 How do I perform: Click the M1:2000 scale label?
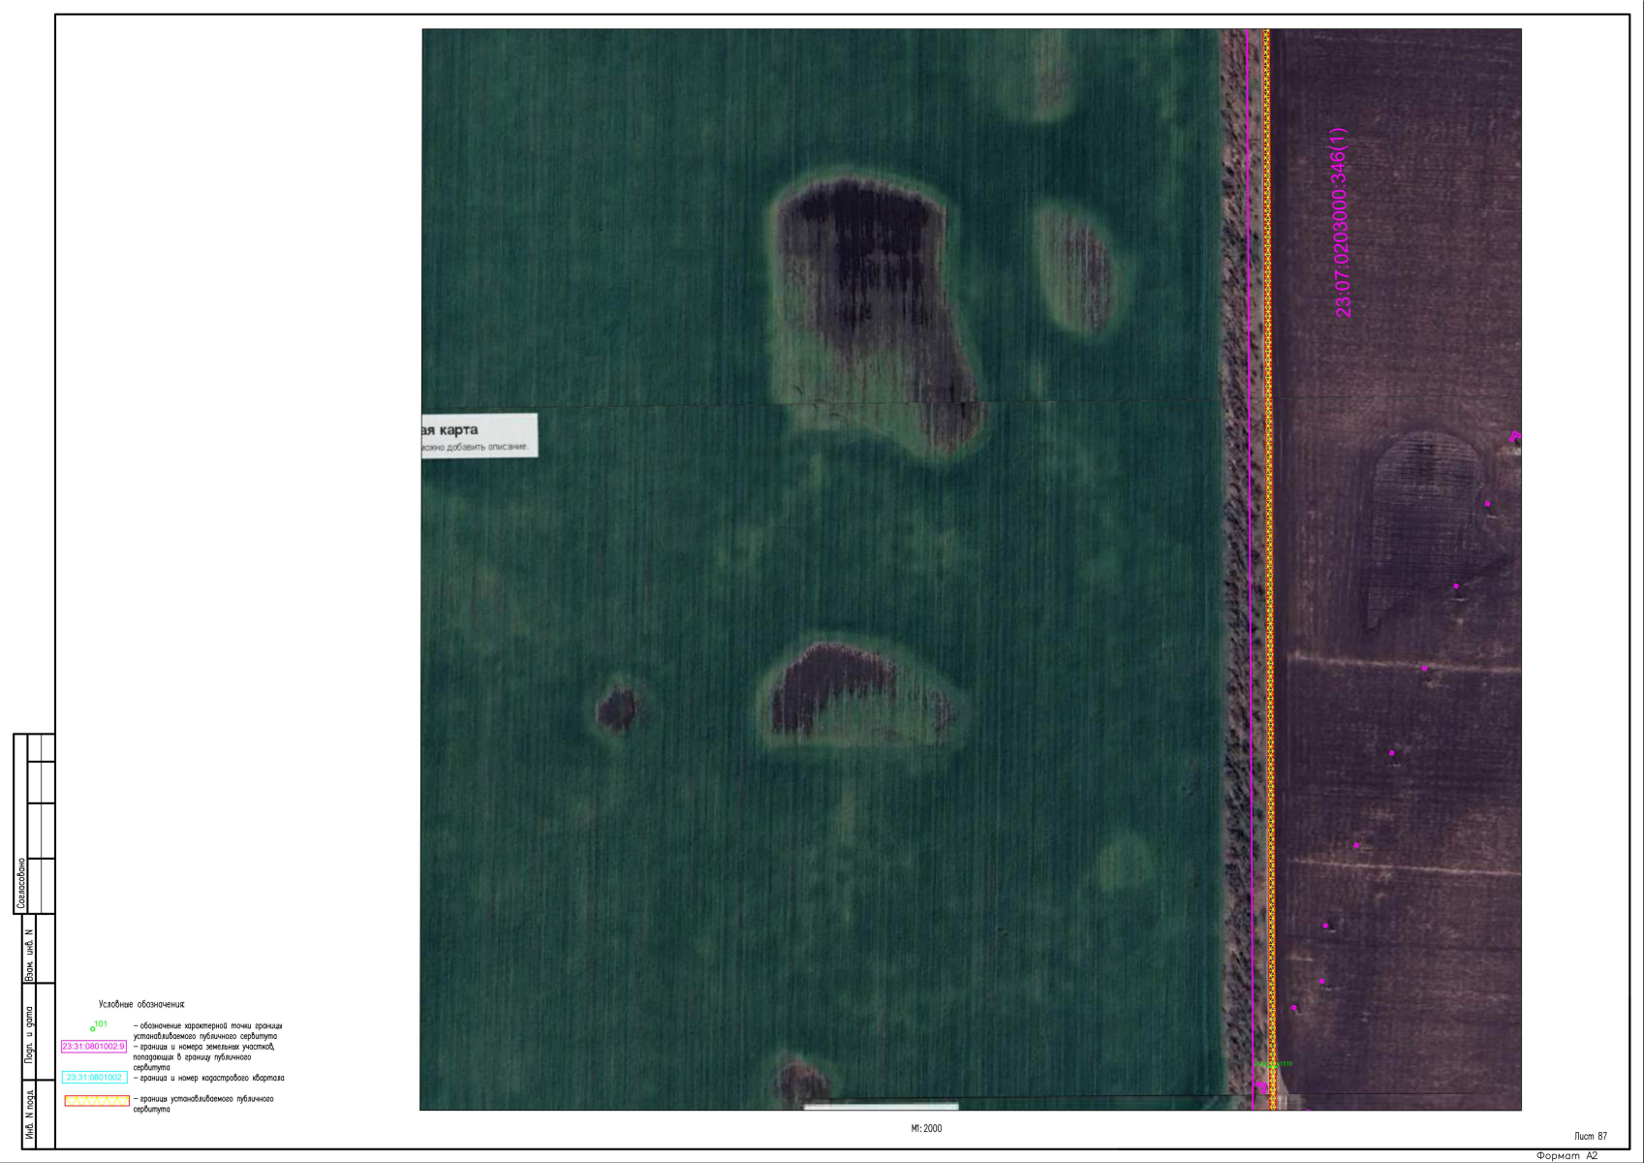[926, 1129]
